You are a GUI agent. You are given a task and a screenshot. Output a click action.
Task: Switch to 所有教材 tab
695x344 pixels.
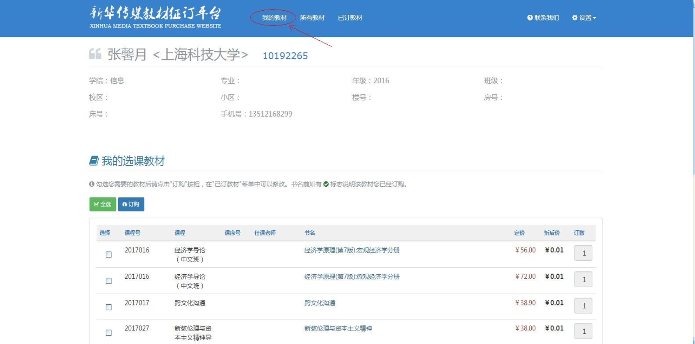[312, 18]
